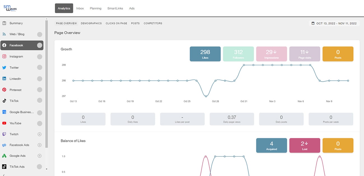Click the Daily likes stat box

click(x=133, y=119)
